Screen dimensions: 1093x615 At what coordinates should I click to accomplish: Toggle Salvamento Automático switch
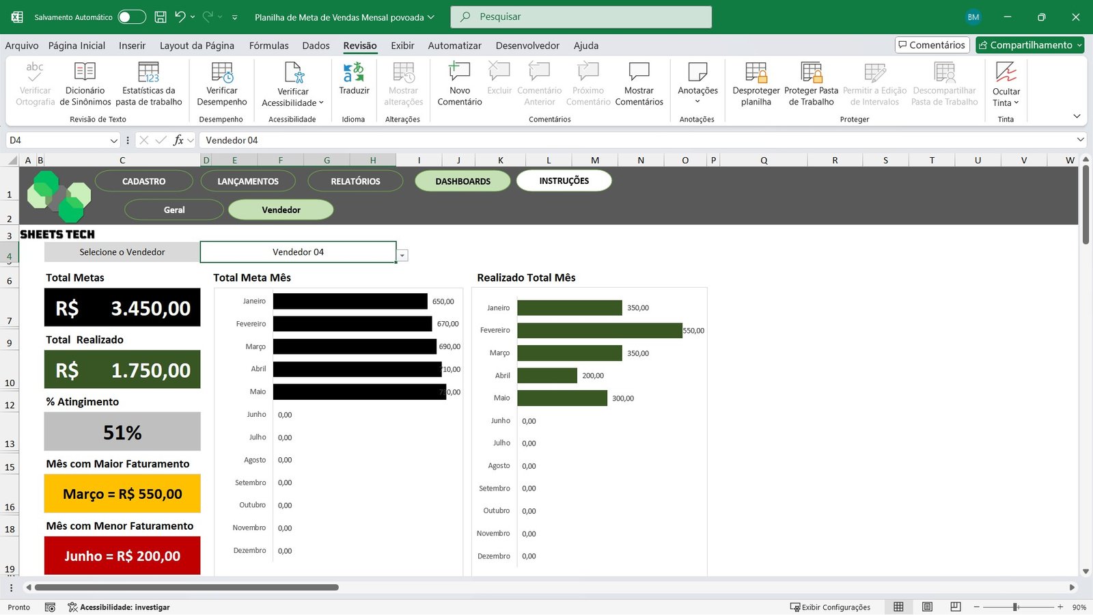132,17
